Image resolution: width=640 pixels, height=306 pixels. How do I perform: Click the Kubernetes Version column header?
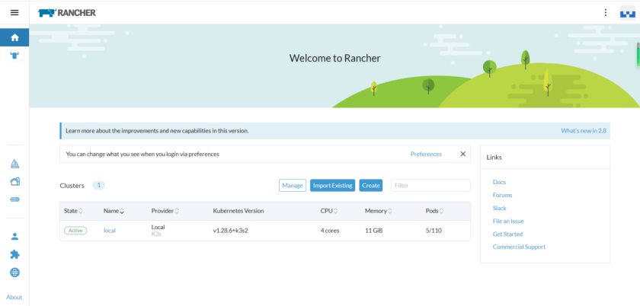[238, 211]
